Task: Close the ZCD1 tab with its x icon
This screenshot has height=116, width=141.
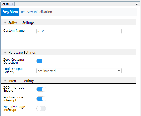Action: pos(12,4)
